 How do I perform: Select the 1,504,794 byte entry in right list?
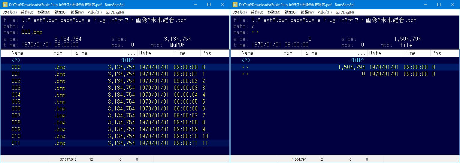pos(351,67)
